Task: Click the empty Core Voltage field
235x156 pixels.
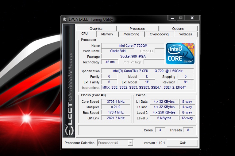Action: click(x=154, y=62)
